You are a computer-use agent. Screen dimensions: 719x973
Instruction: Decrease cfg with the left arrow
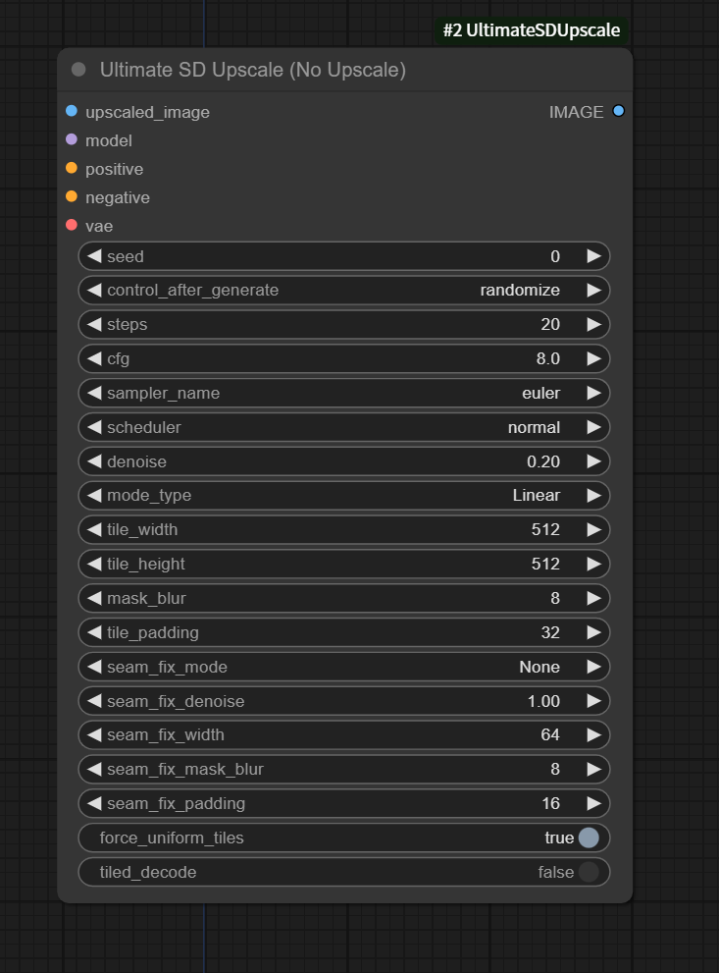point(94,358)
